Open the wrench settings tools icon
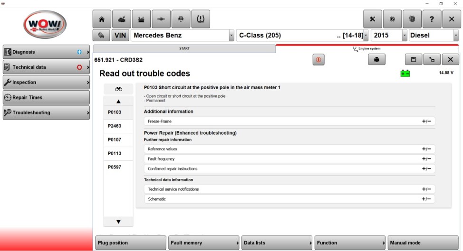Viewport: 463px width, 251px height. pos(373,19)
